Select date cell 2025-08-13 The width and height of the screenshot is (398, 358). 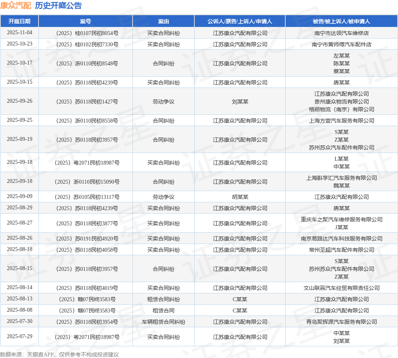click(x=19, y=299)
